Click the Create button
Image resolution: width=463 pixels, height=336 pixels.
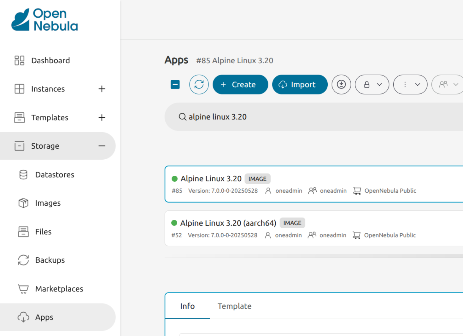coord(240,84)
